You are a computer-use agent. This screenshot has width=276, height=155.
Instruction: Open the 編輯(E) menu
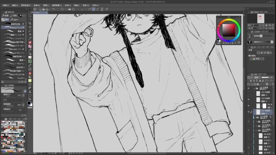coord(15,6)
